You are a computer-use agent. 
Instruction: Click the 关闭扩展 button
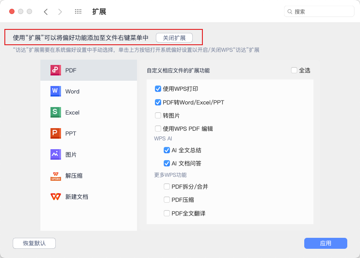pos(174,38)
